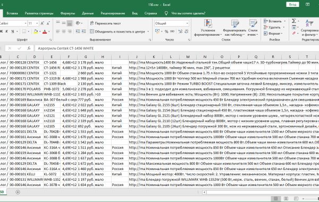Open the Calibri font name dropdown
Screen dimensions: 319x202
26,23
